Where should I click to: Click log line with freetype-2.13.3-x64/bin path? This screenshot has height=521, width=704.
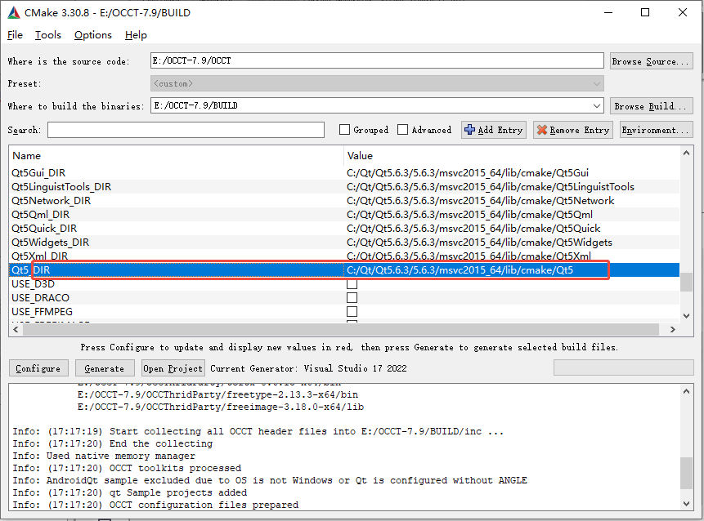[x=217, y=395]
